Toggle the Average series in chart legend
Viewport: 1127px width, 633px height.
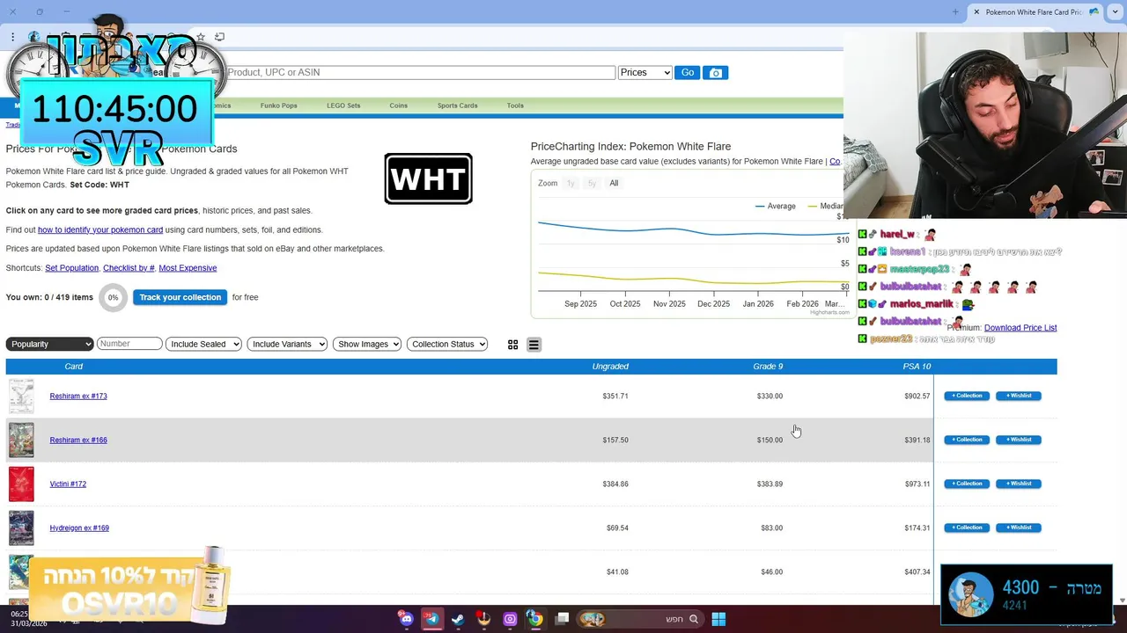775,206
